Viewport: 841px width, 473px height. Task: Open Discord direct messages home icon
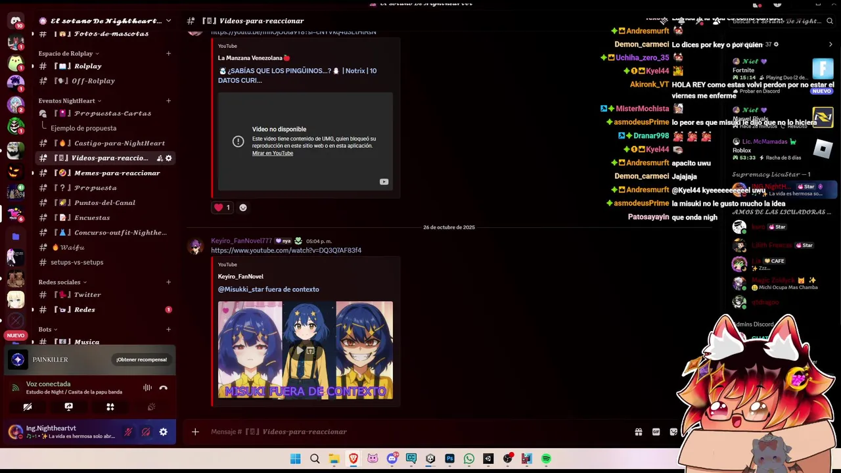[16, 20]
